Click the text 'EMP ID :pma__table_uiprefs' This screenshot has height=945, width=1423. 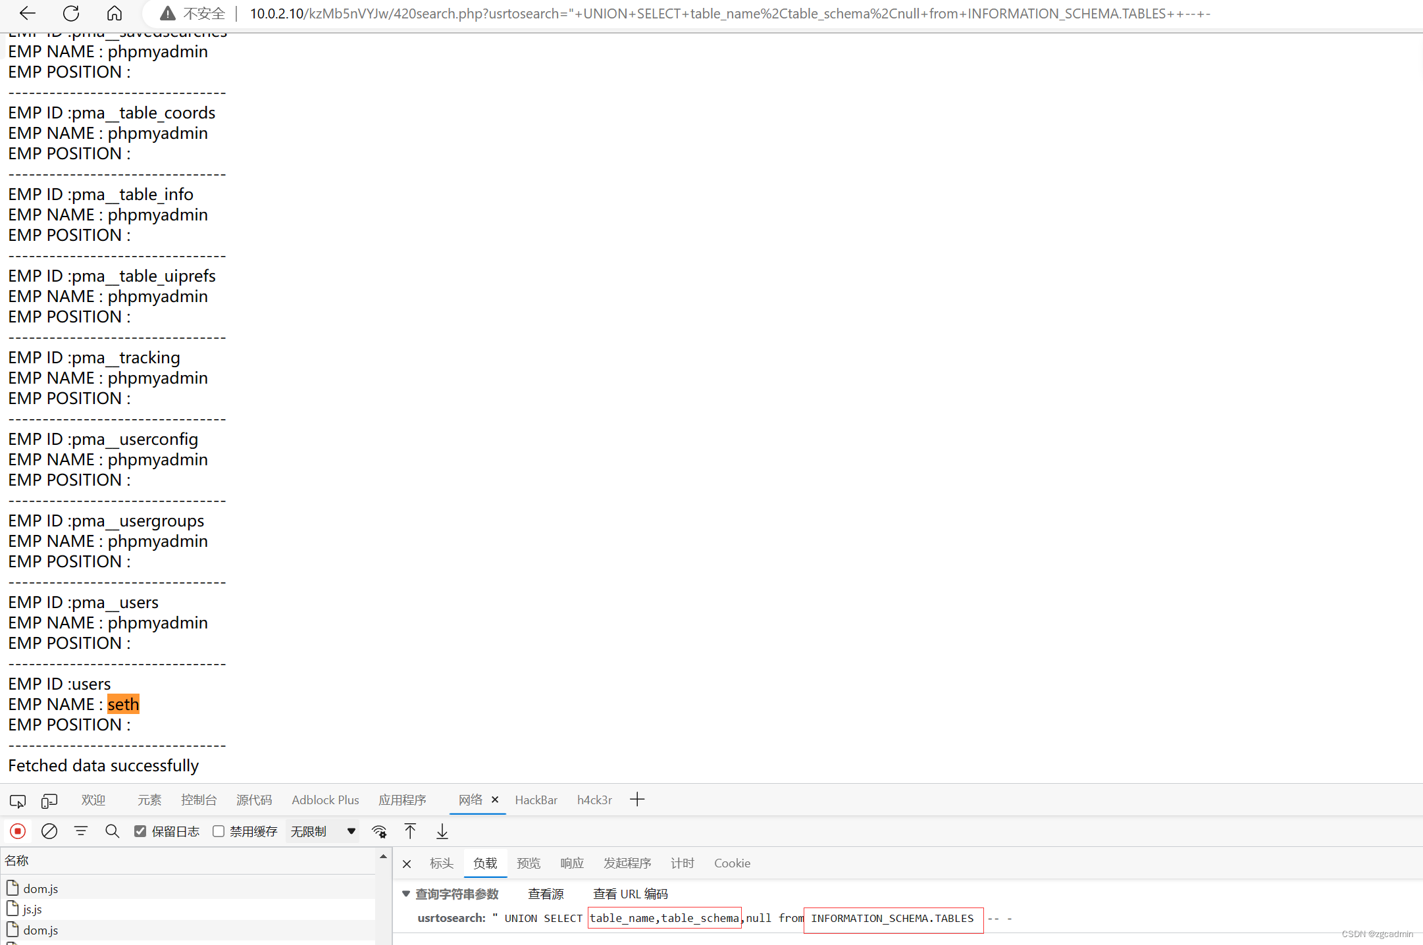[111, 276]
